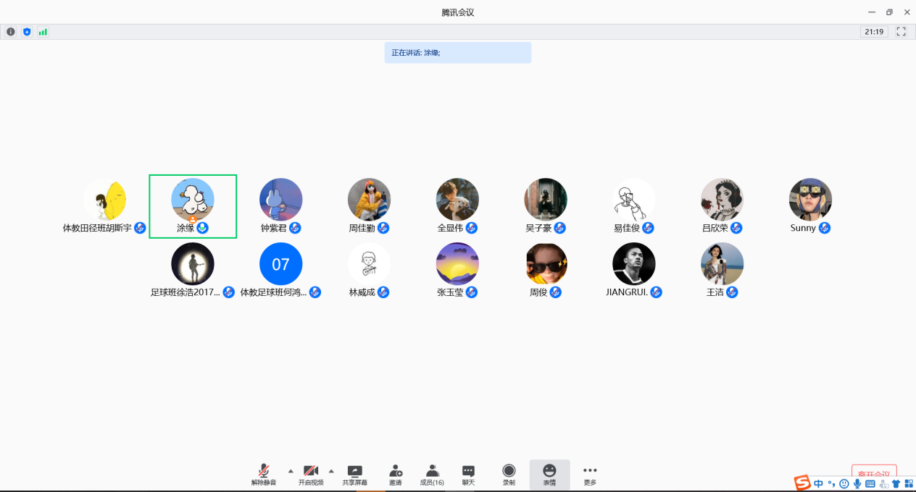Image resolution: width=916 pixels, height=492 pixels.
Task: Click the Sunny participant avatar
Action: [810, 199]
